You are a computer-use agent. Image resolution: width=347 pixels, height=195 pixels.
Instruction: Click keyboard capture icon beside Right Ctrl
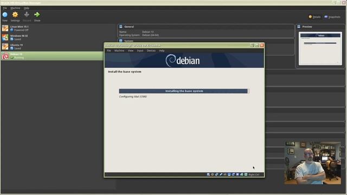click(246, 174)
